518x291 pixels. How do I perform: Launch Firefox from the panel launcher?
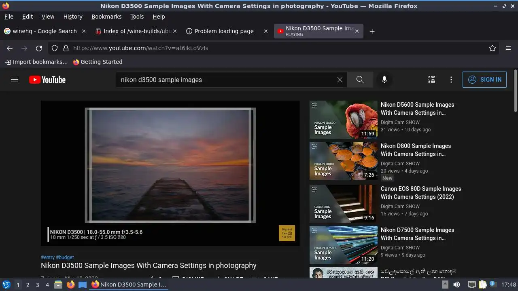point(70,285)
